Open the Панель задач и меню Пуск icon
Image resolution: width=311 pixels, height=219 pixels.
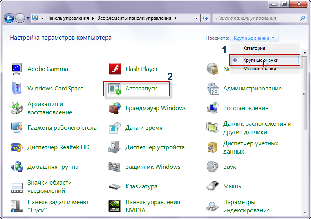16,206
